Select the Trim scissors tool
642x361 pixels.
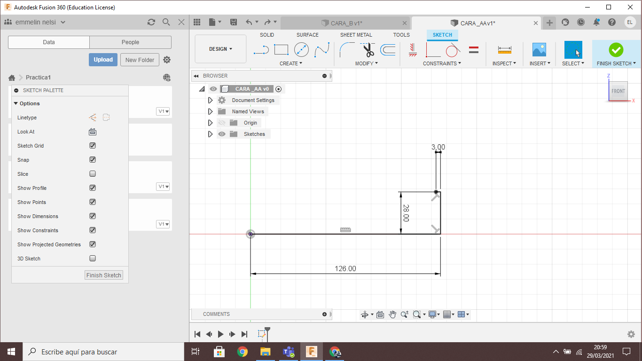click(x=368, y=49)
